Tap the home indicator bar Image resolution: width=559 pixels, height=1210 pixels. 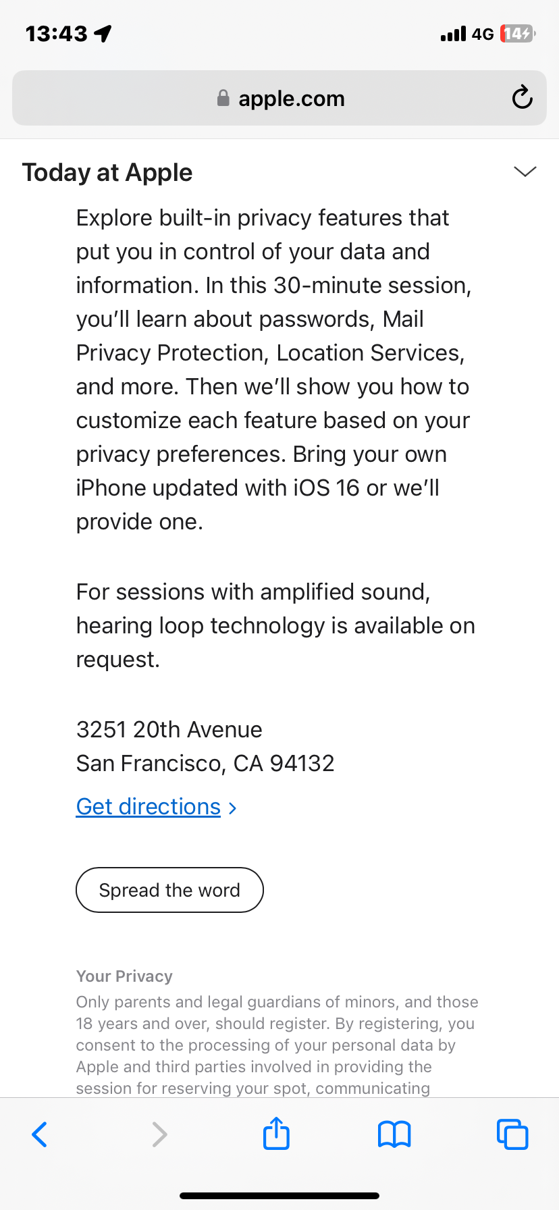279,1196
